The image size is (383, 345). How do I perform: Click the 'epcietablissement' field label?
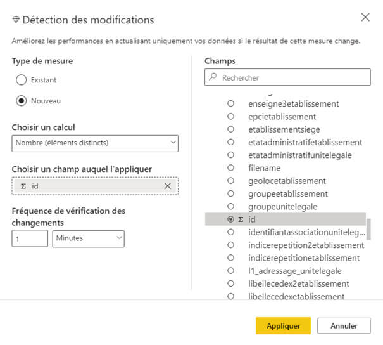(282, 117)
